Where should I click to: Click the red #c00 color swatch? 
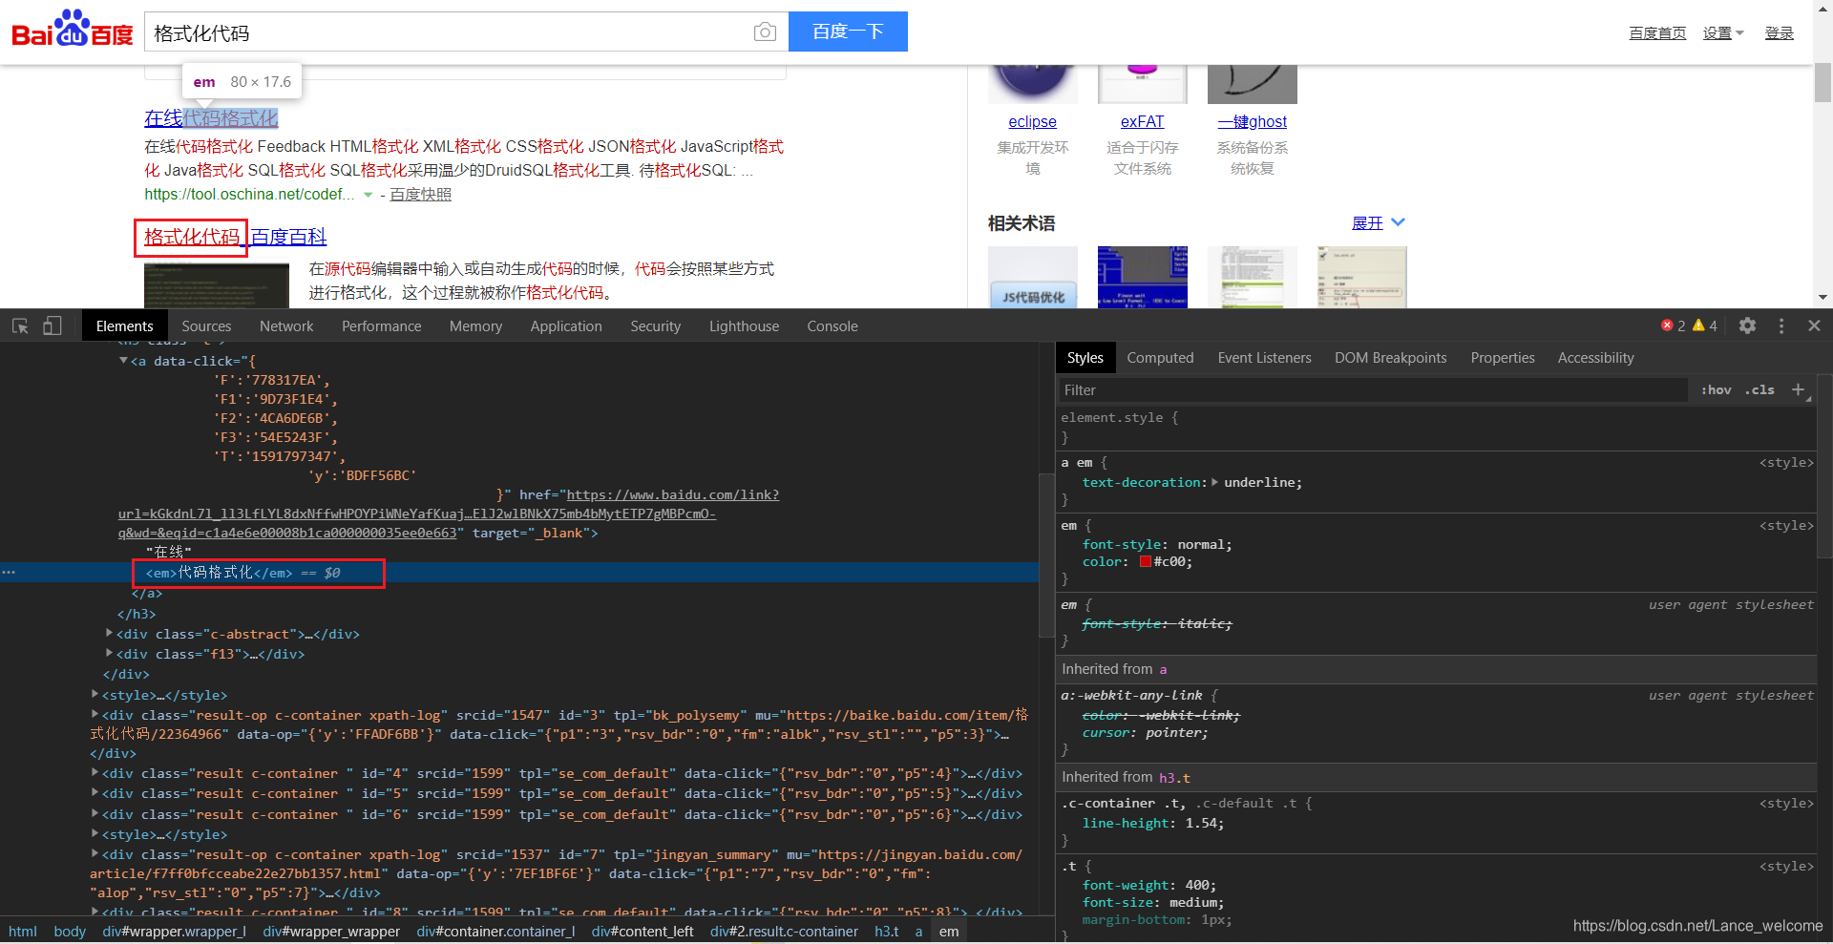click(1144, 561)
